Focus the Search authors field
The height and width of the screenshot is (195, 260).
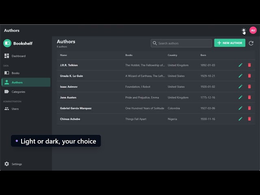(x=181, y=43)
